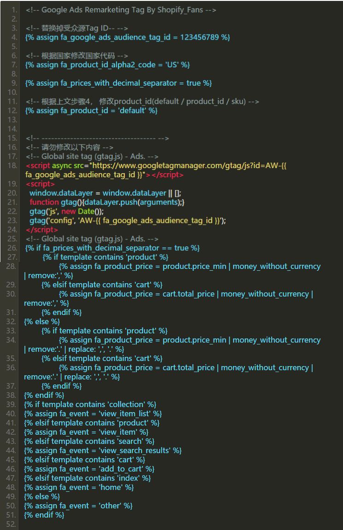Click "elsif template contains 'index'" line

coord(87,478)
